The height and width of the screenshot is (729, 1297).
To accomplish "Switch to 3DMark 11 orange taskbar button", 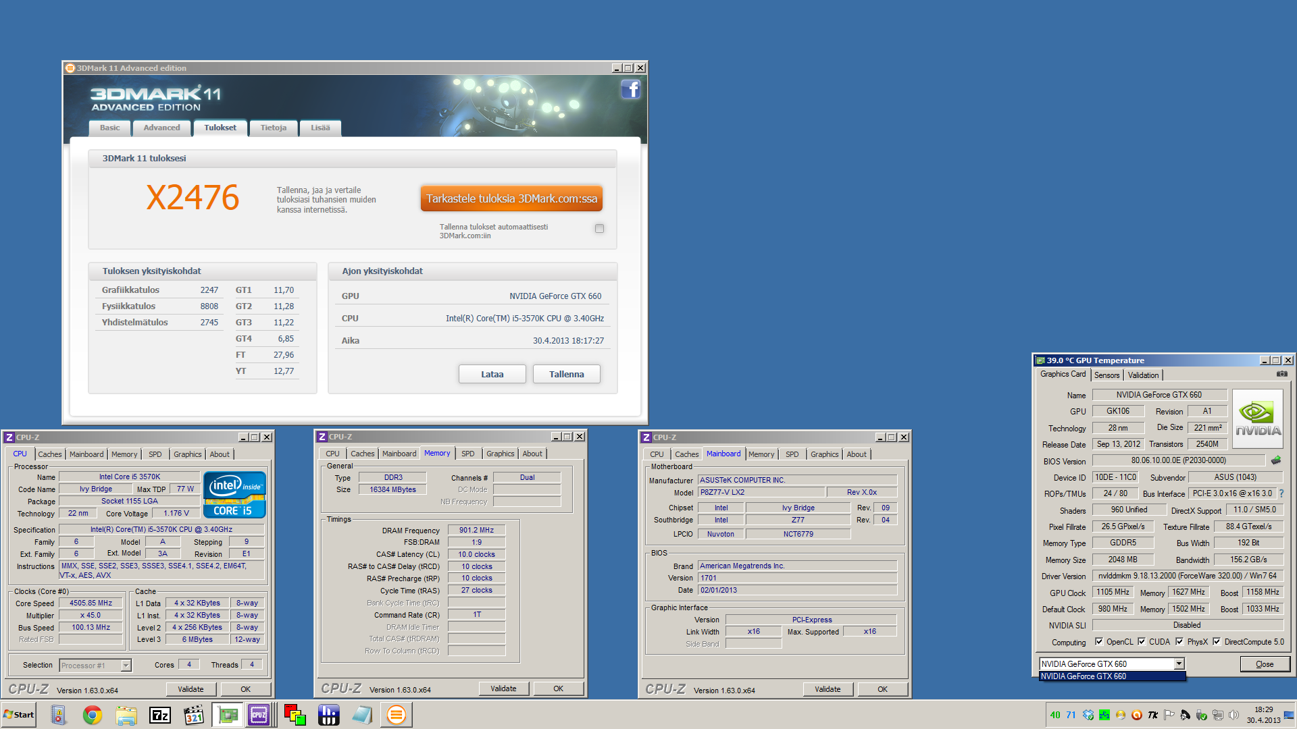I will click(397, 715).
